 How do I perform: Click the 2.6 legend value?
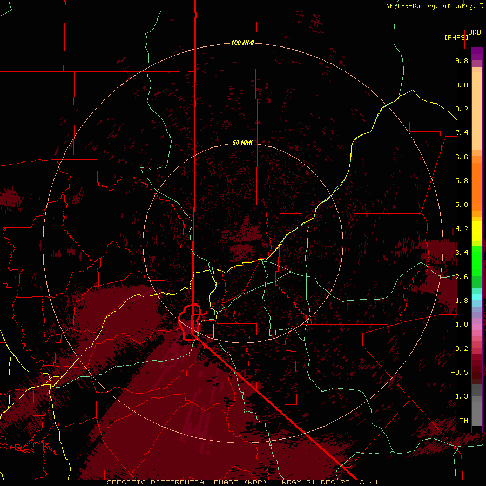[x=462, y=277]
